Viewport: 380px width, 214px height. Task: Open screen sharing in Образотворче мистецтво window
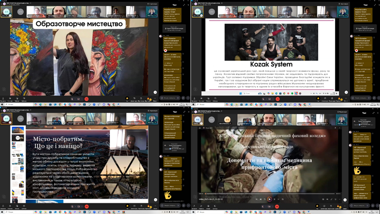click(134, 99)
